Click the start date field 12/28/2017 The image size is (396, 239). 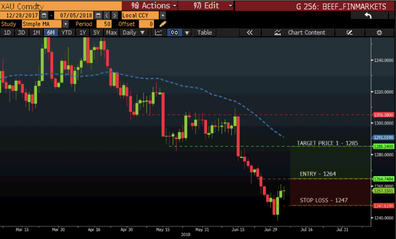[x=20, y=15]
